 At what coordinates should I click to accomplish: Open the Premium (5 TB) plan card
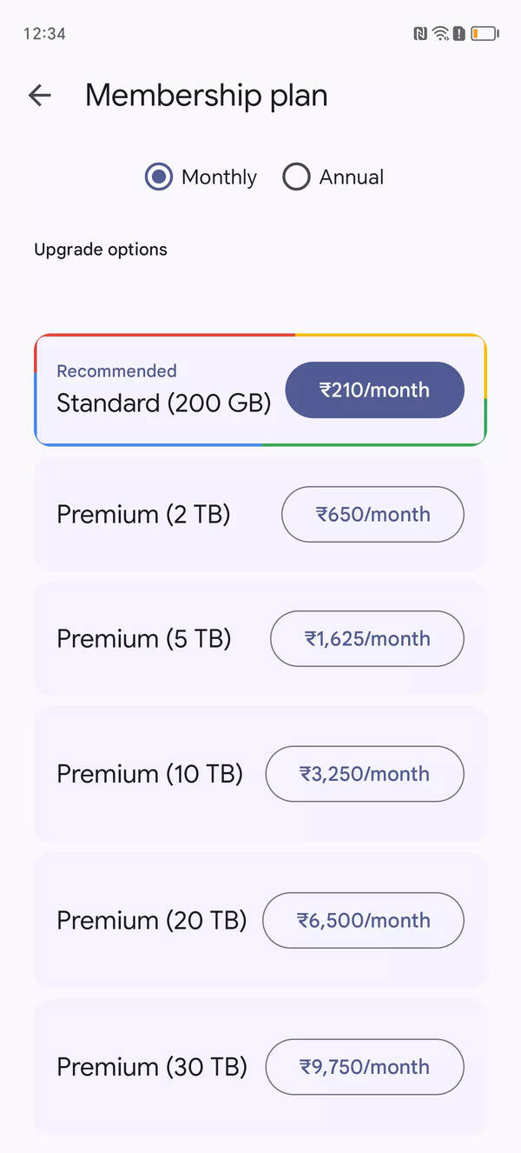pyautogui.click(x=142, y=639)
